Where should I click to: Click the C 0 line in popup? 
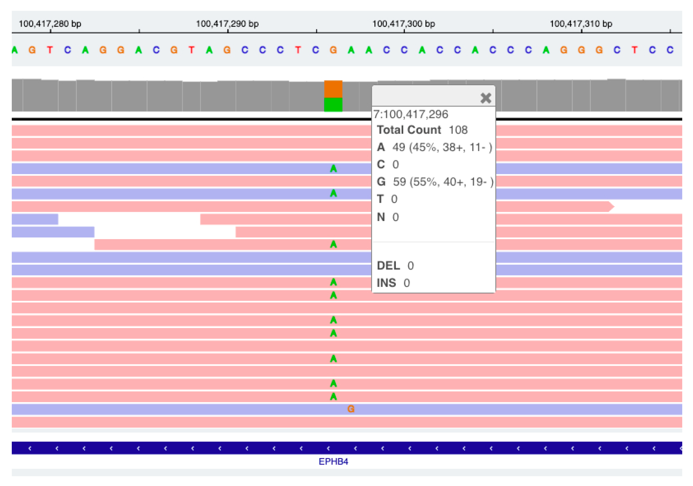[x=388, y=164]
